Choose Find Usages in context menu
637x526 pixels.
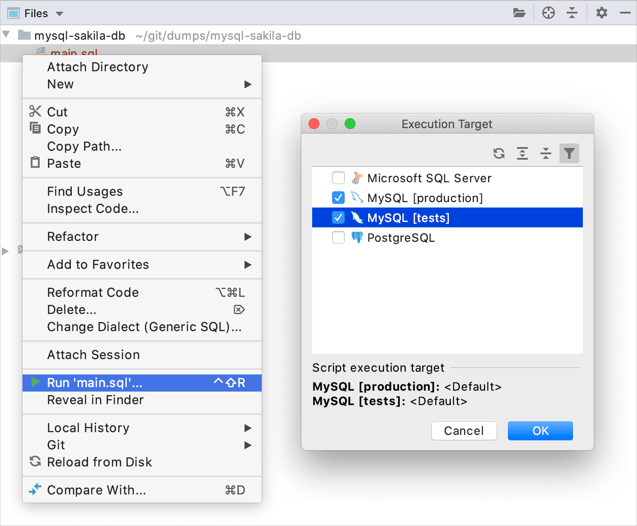[x=142, y=191]
